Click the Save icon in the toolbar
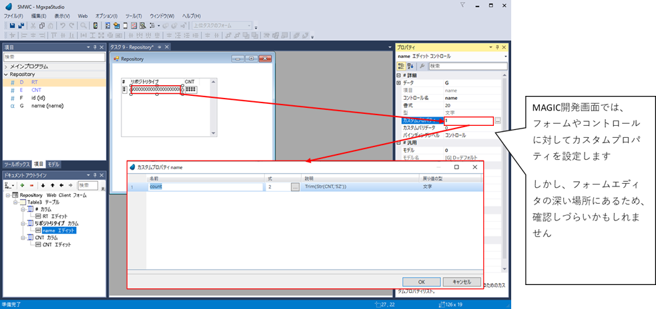The width and height of the screenshot is (656, 309). click(12, 25)
